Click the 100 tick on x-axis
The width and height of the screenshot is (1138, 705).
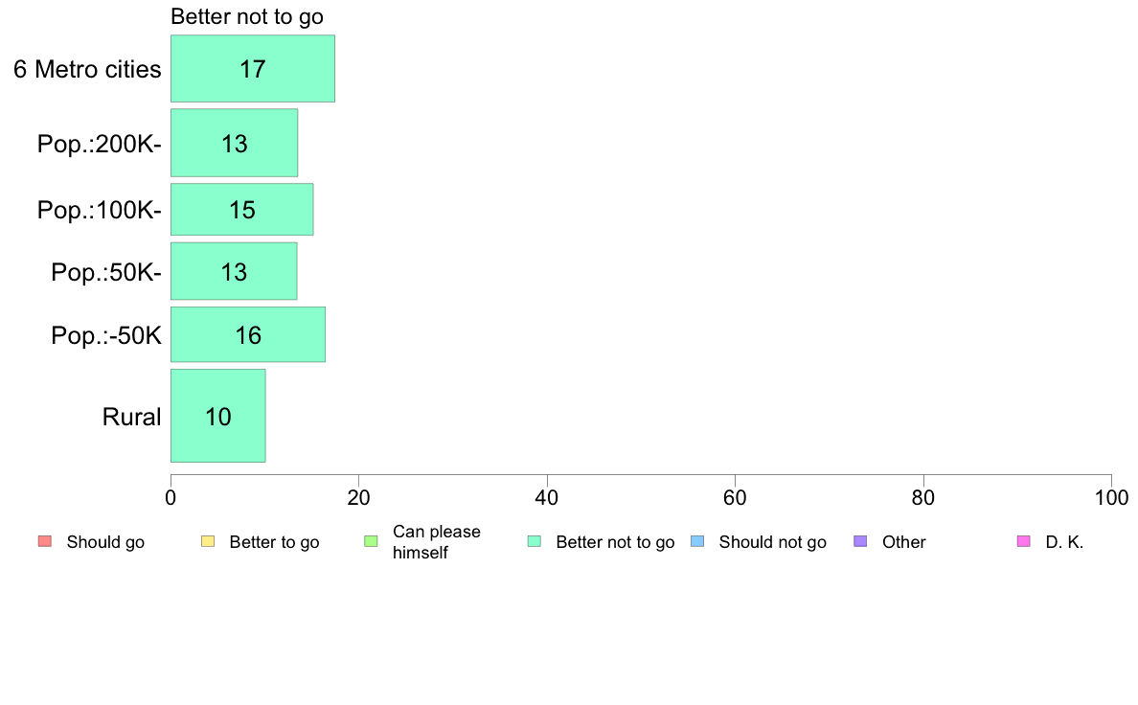pos(1111,497)
